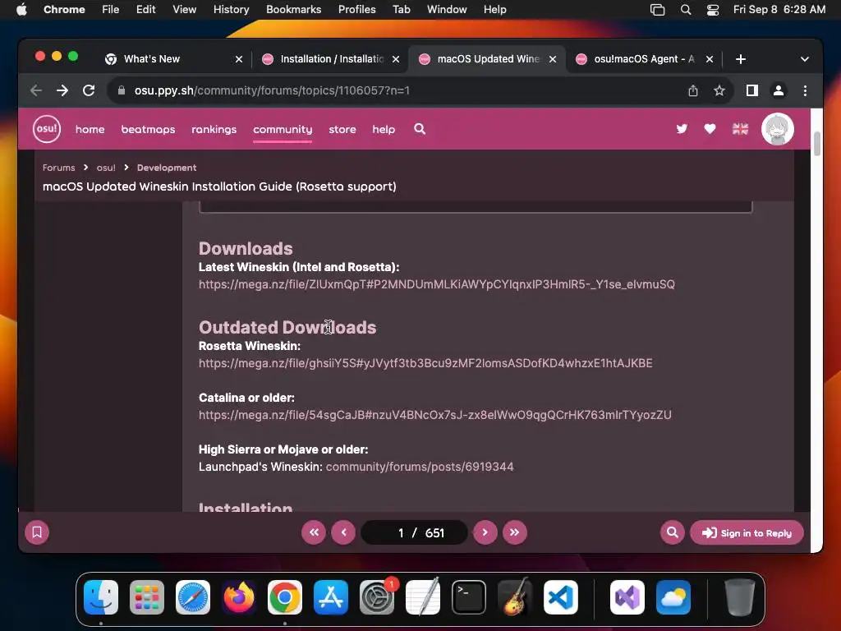Image resolution: width=841 pixels, height=631 pixels.
Task: Jump to first page double-arrow
Action: click(314, 532)
